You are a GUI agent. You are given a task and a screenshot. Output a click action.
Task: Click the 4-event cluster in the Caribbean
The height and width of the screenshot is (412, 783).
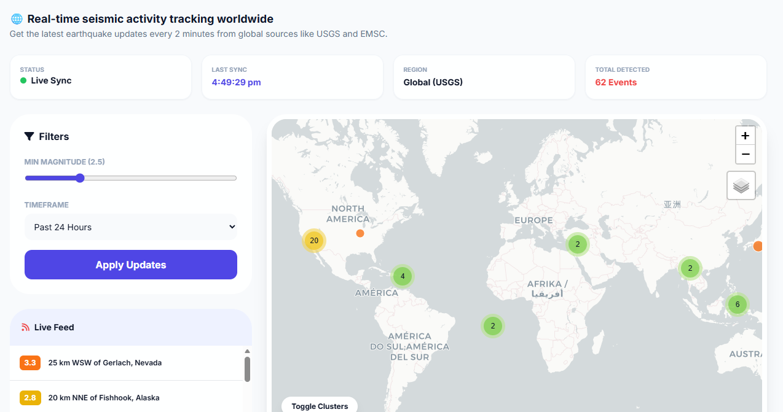click(x=403, y=276)
